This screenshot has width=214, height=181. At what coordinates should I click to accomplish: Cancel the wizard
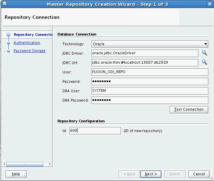199,174
